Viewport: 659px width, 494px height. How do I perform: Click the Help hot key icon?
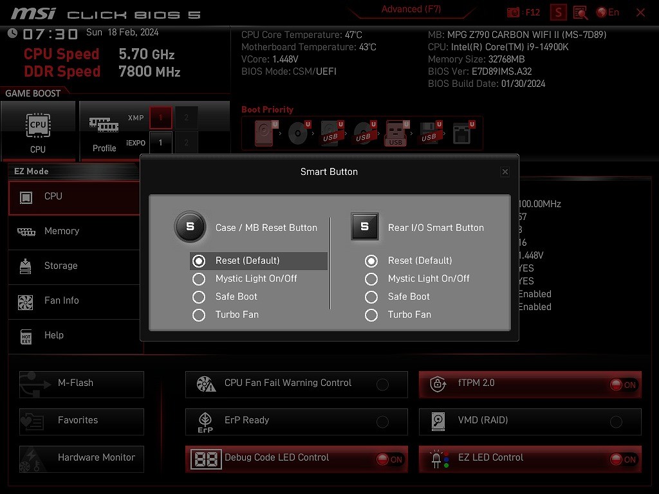(26, 336)
